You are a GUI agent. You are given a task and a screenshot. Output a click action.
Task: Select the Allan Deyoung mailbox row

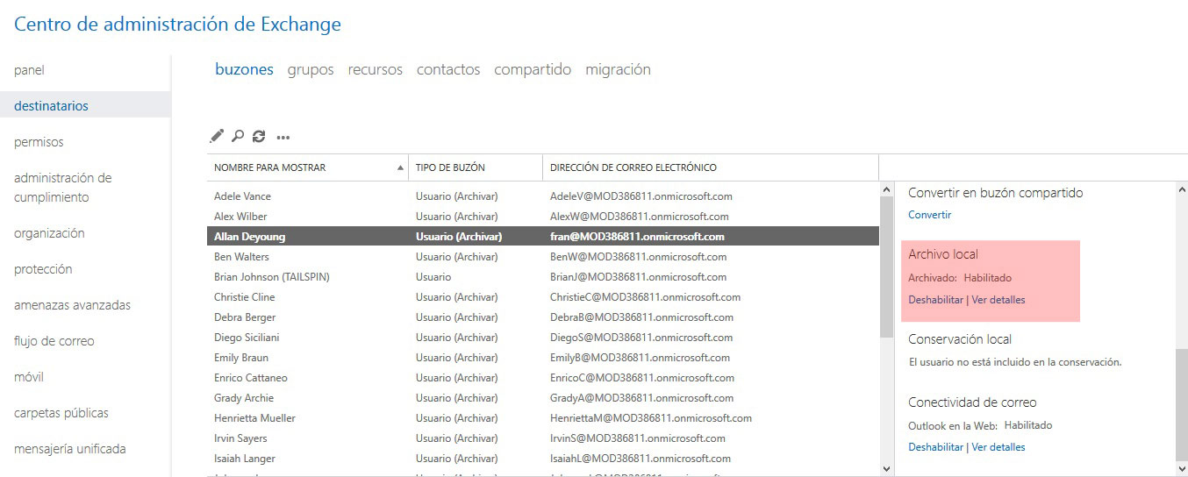tap(542, 237)
